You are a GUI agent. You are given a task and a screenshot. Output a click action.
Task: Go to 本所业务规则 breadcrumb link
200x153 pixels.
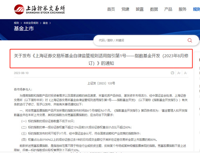coord(31,23)
